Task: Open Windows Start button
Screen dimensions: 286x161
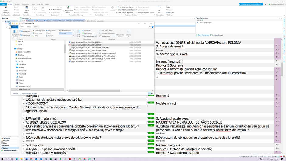Action: (2, 159)
